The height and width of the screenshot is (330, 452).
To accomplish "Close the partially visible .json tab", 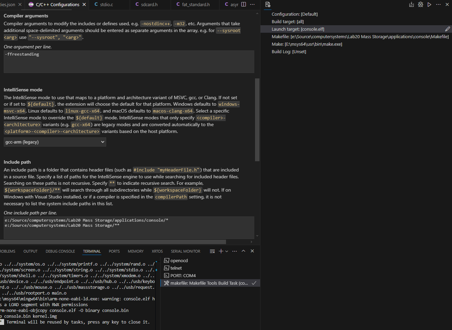I will [x=20, y=4].
